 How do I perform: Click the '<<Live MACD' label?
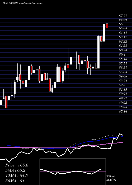pos(111,178)
